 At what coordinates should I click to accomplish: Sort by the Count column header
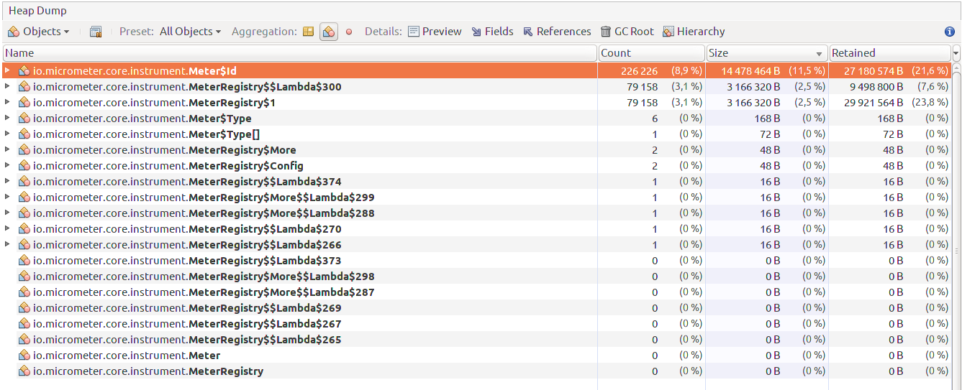[652, 53]
